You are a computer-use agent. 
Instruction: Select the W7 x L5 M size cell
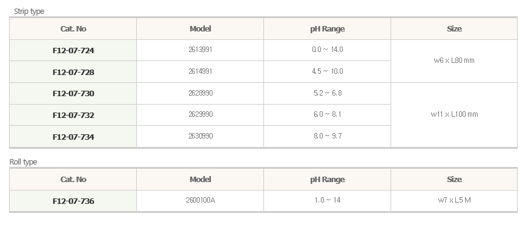(x=454, y=200)
